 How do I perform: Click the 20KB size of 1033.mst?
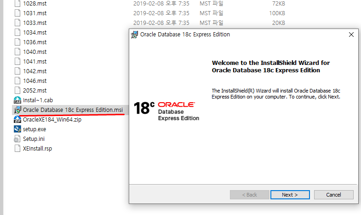pyautogui.click(x=279, y=23)
